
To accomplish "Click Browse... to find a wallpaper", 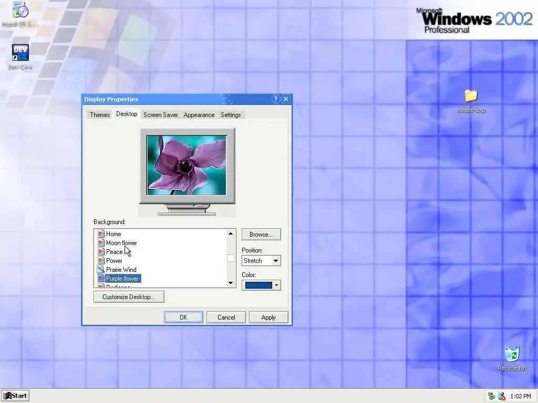I will click(261, 235).
